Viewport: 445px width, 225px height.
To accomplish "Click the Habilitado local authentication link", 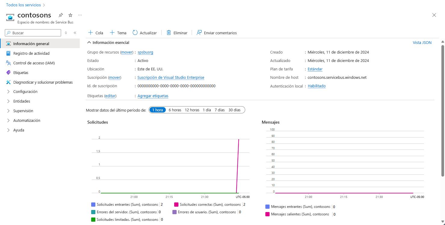I will tap(317, 86).
